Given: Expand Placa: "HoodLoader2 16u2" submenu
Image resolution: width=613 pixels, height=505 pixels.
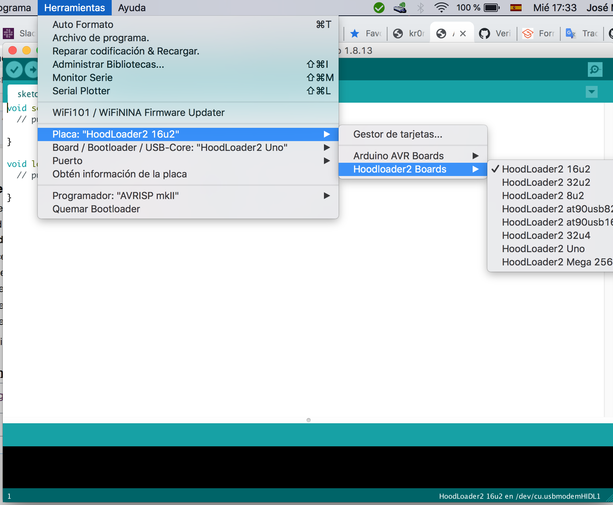Looking at the screenshot, I should point(188,134).
